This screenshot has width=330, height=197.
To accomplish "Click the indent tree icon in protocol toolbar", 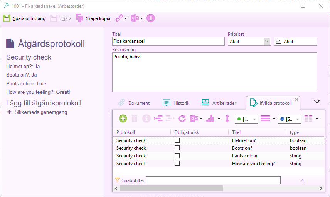I will coord(158,119).
